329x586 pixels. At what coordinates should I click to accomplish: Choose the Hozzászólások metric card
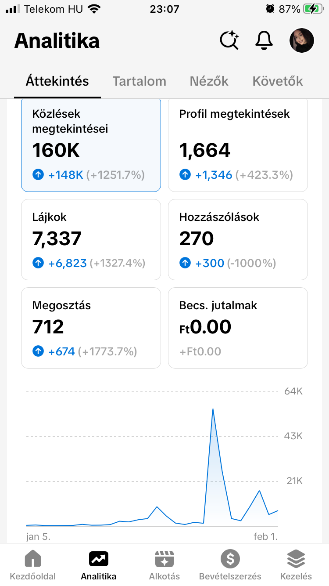pyautogui.click(x=238, y=239)
